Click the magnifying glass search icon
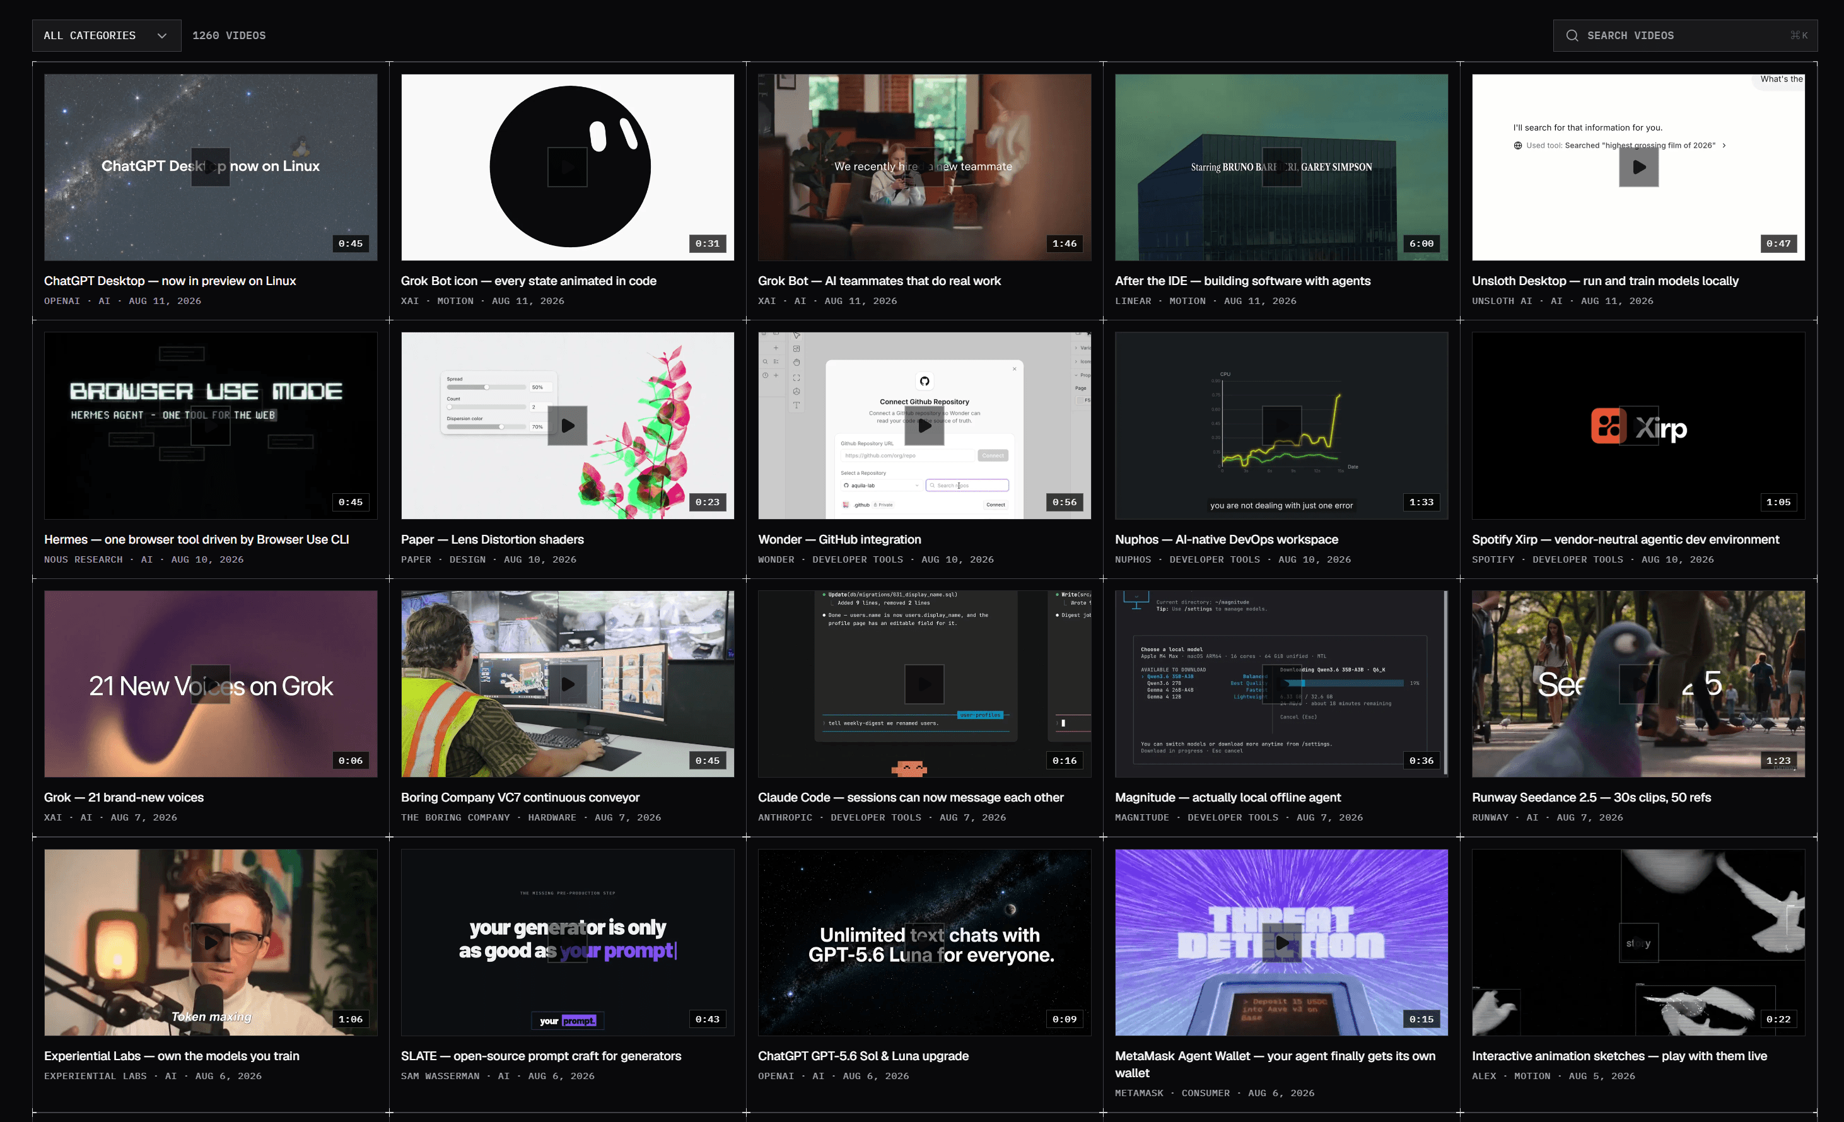 [x=1572, y=36]
